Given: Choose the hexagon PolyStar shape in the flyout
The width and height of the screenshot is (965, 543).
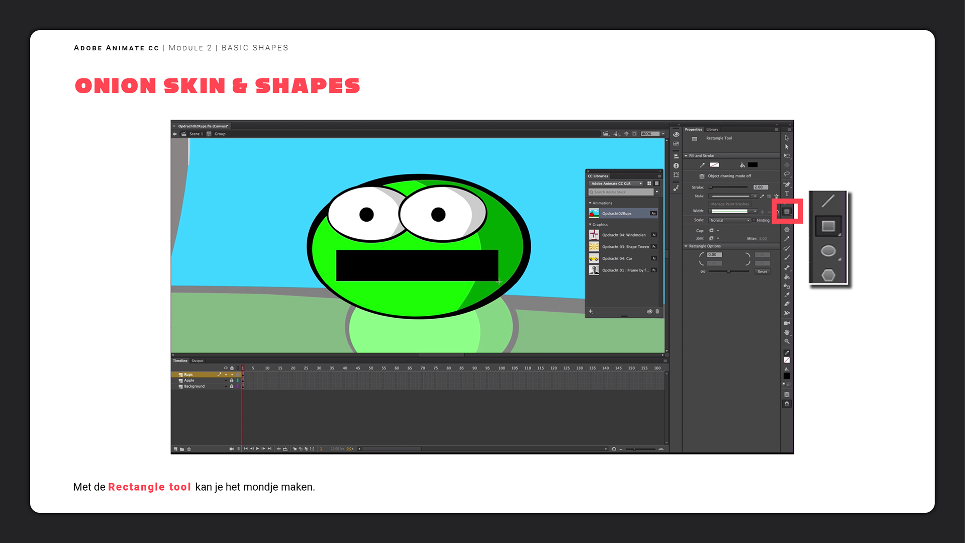Looking at the screenshot, I should pos(828,275).
